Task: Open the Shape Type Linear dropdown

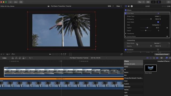Action: pyautogui.click(x=158, y=16)
